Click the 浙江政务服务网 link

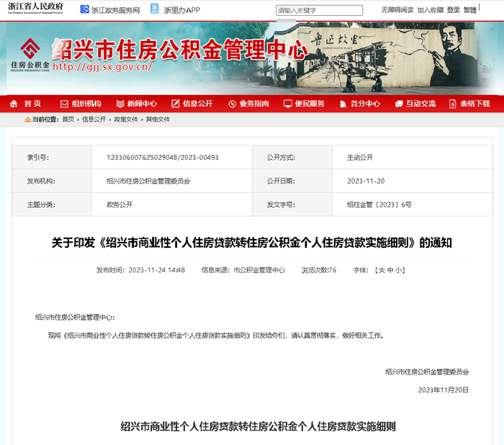[116, 10]
